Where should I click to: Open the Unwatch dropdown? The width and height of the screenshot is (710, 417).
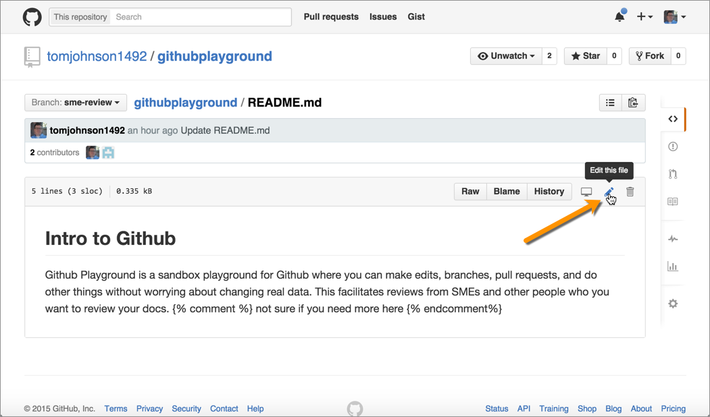(x=506, y=56)
